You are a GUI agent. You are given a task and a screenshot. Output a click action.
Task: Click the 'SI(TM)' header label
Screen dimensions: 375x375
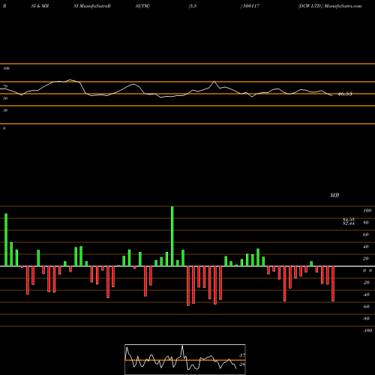tap(142, 6)
